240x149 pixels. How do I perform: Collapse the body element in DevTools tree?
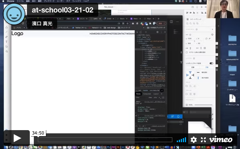[x=137, y=41]
